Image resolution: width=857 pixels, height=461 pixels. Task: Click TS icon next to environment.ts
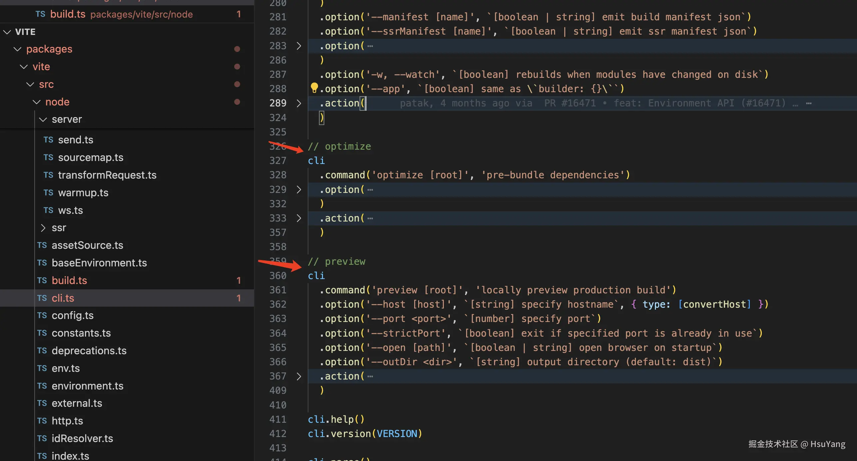point(42,386)
